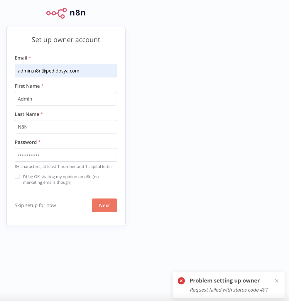This screenshot has height=301, width=289.
Task: Click the Email field label
Action: [x=21, y=58]
